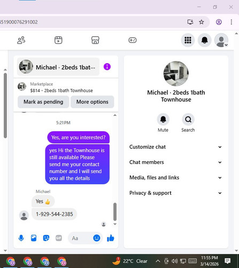
Task: Open the Marketplace storefront tab icon
Action: point(95,40)
